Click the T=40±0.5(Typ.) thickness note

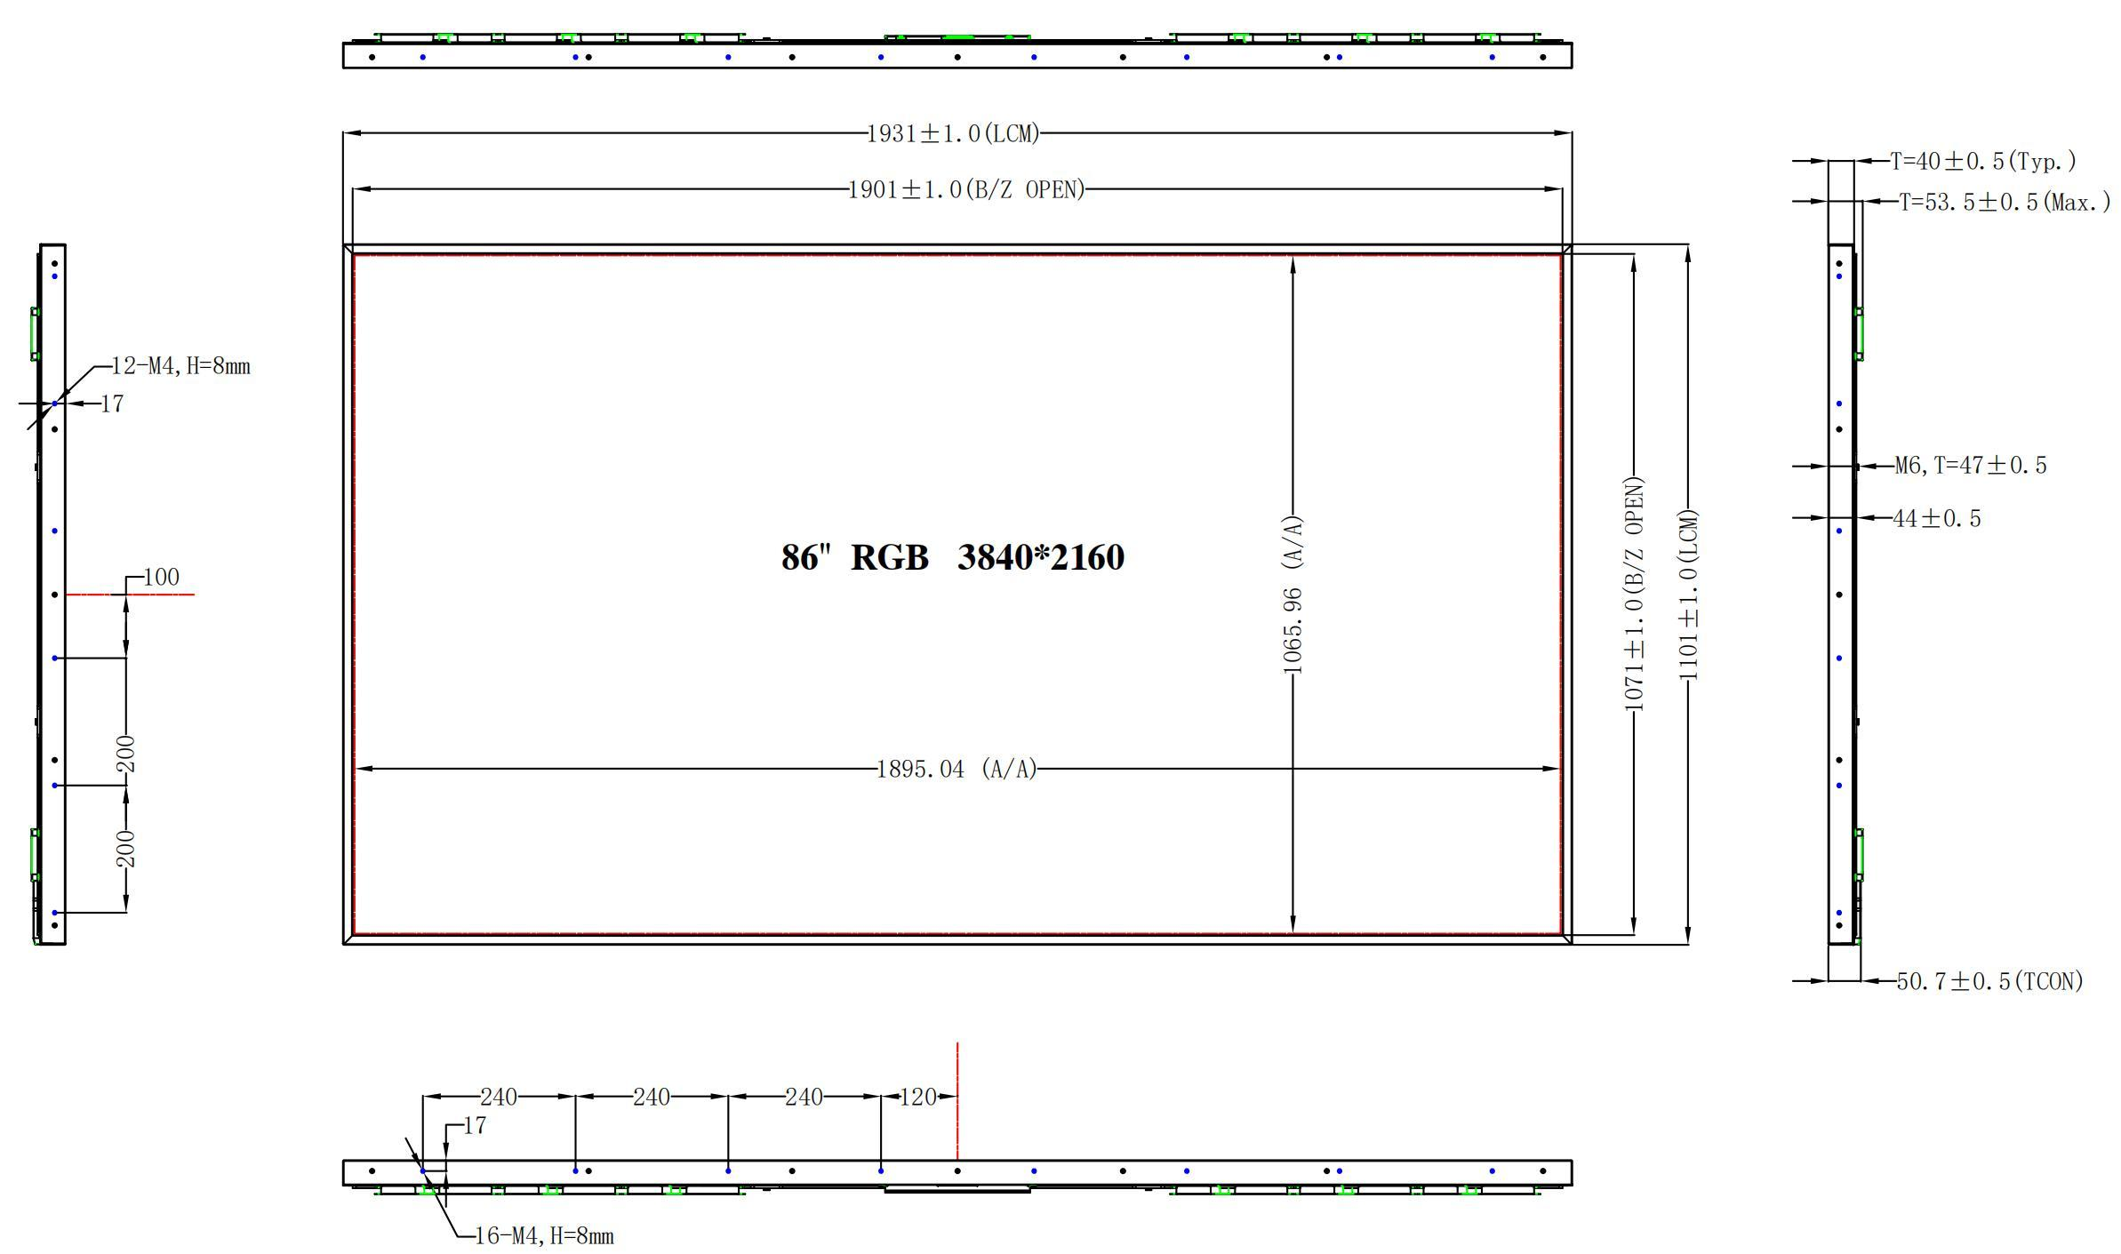[x=1983, y=161]
